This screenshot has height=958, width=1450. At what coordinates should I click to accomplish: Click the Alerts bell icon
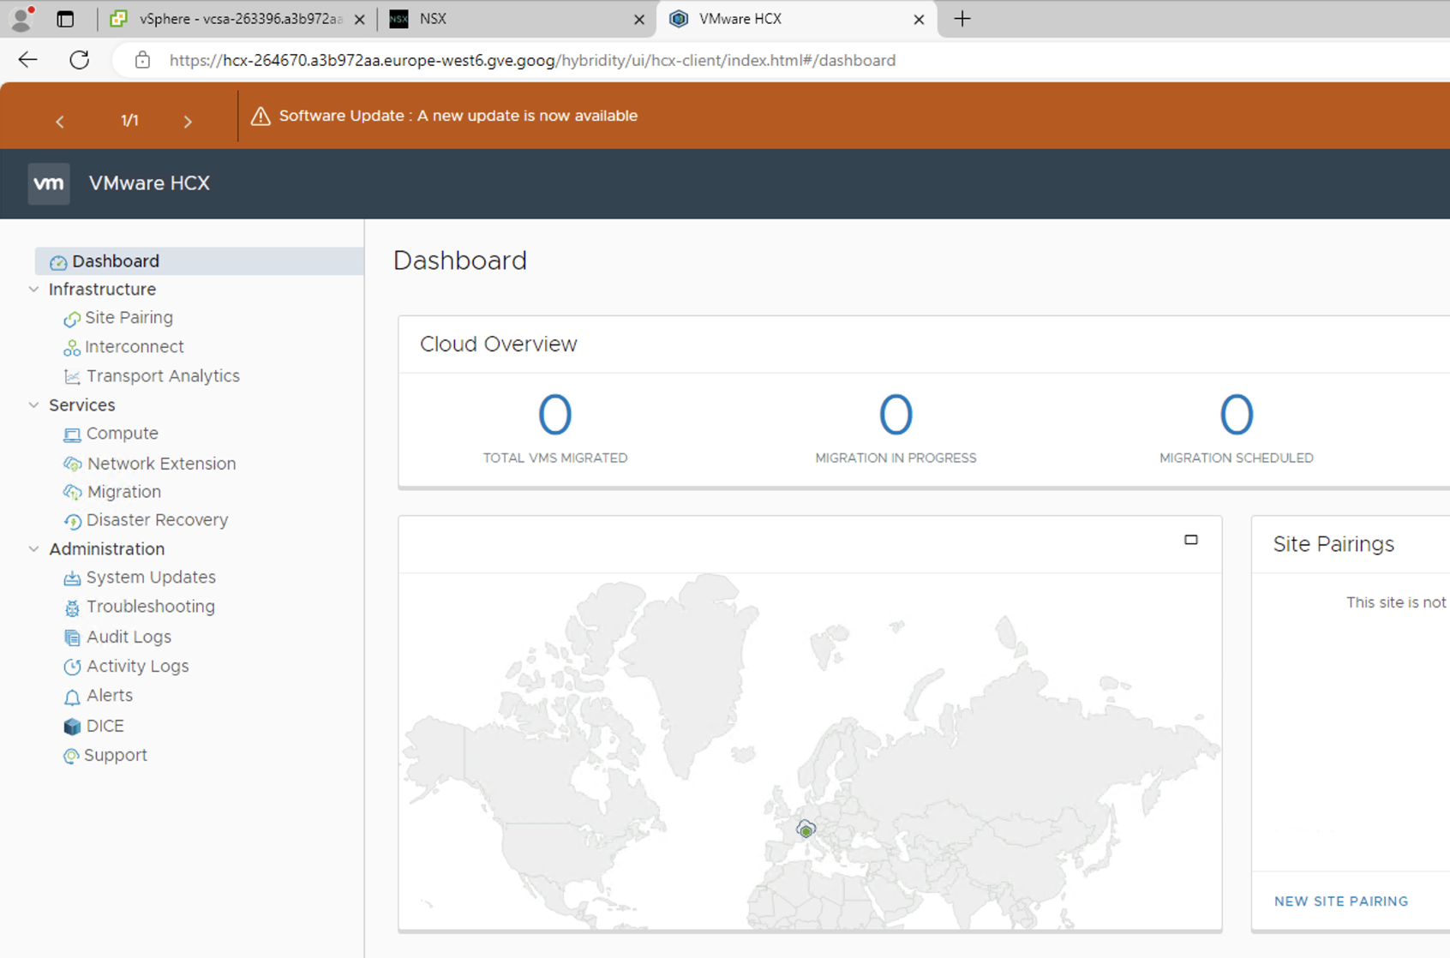point(72,697)
